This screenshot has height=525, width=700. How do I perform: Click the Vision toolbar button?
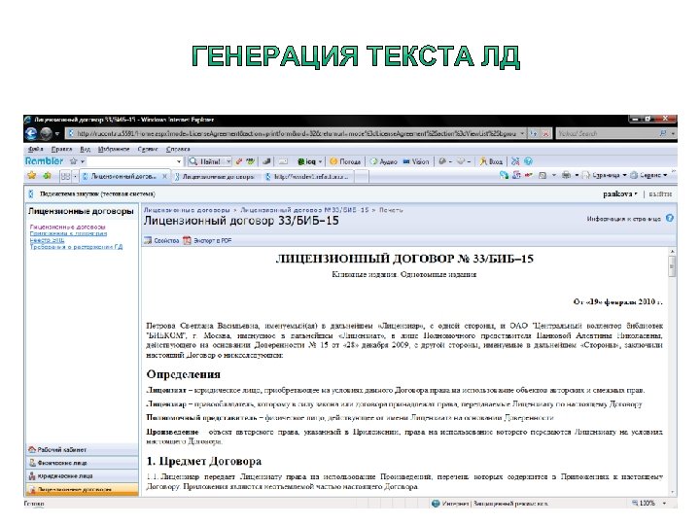[x=416, y=161]
